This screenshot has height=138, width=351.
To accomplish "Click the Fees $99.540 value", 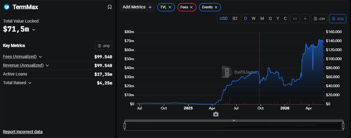I will [103, 57].
